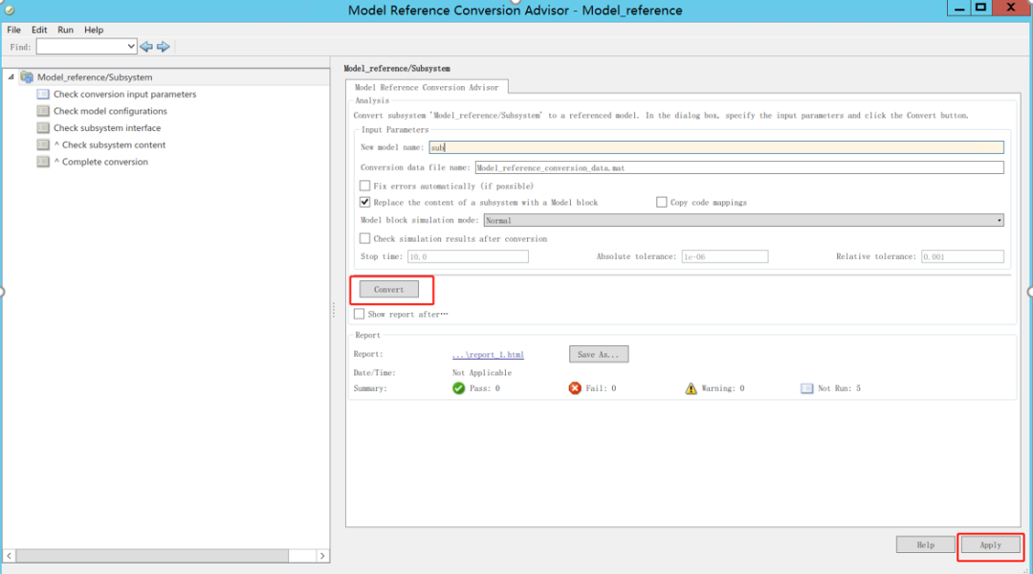This screenshot has width=1033, height=574.
Task: Click inside the Stop time field
Action: [466, 256]
